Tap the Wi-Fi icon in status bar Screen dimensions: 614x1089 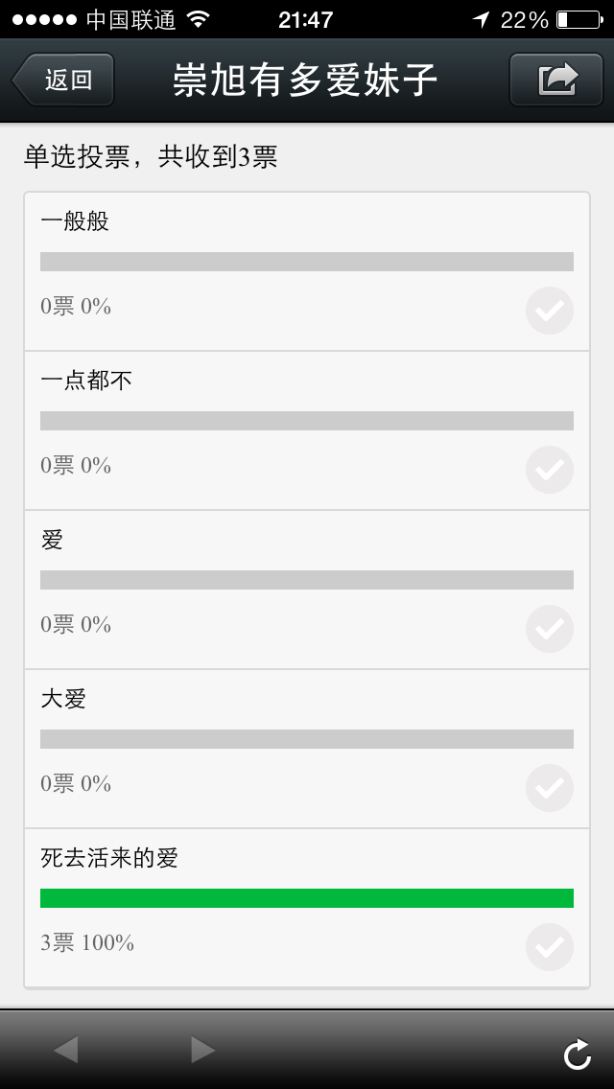pos(199,19)
